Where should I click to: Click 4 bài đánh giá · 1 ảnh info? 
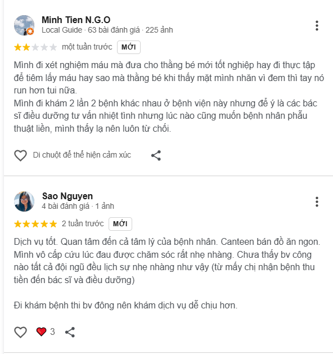(x=78, y=206)
